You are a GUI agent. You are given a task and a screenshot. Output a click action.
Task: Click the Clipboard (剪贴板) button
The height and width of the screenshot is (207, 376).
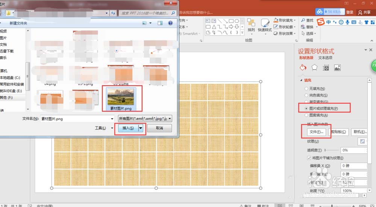click(338, 132)
